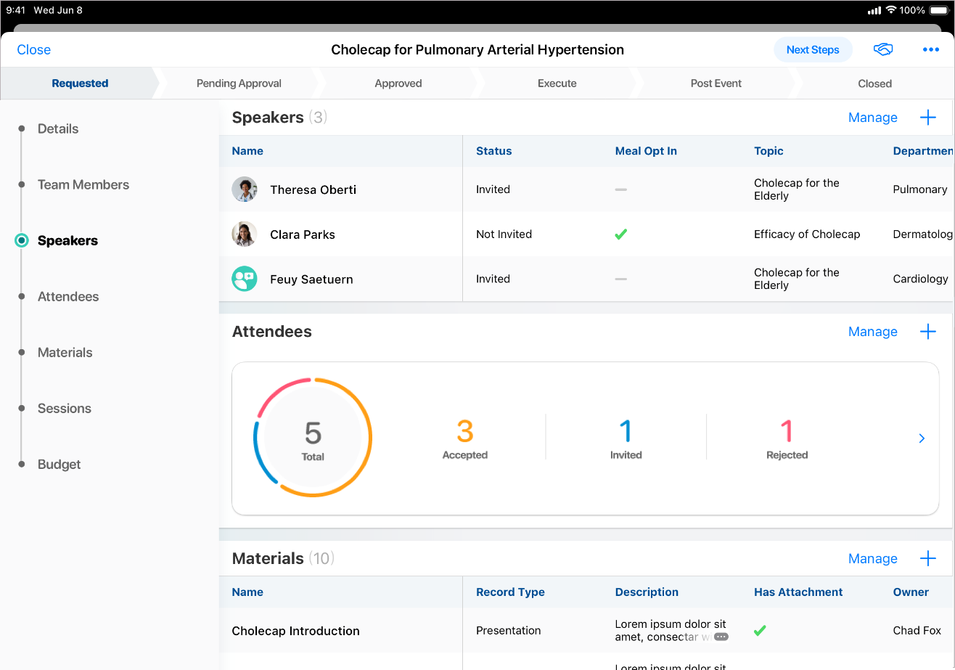The height and width of the screenshot is (670, 955).
Task: Toggle Clara Parks' Meal Opt In checkmark
Action: (620, 234)
